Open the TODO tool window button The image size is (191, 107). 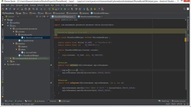click(28, 101)
